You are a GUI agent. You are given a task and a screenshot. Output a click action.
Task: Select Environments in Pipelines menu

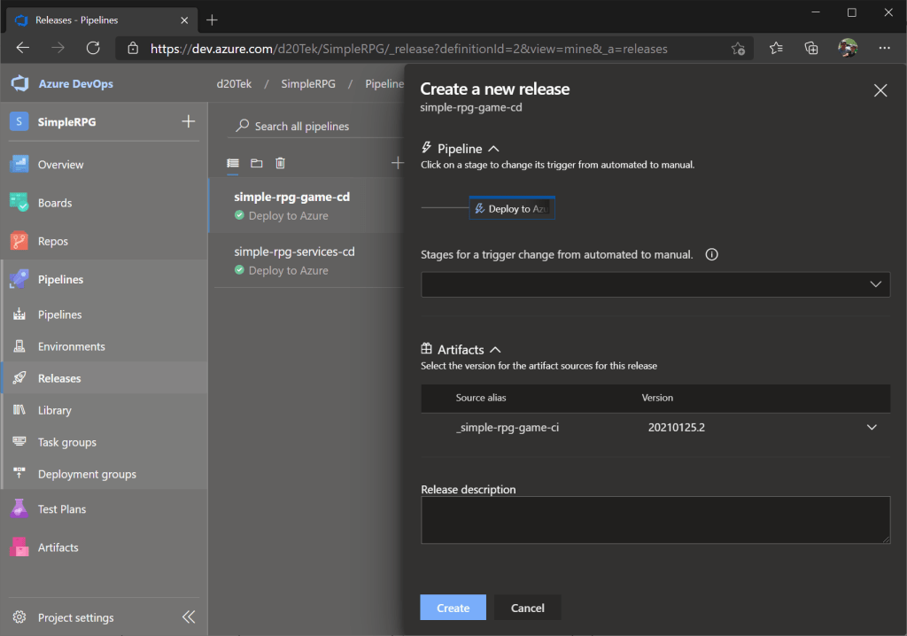click(71, 346)
